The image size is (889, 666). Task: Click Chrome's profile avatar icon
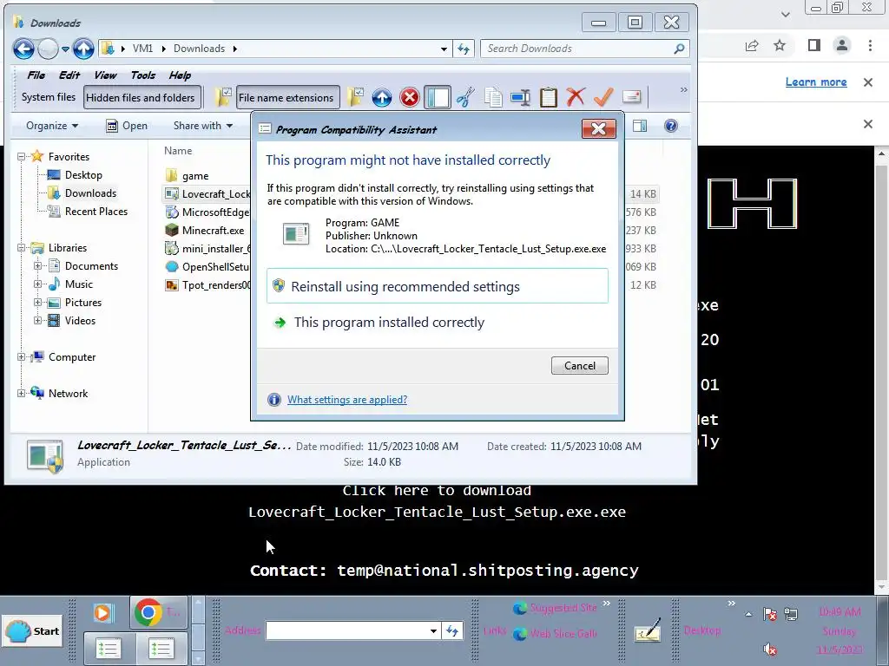pos(842,45)
